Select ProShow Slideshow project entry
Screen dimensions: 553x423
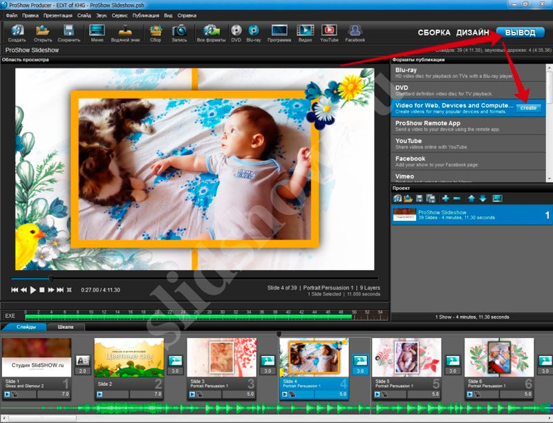(x=472, y=215)
